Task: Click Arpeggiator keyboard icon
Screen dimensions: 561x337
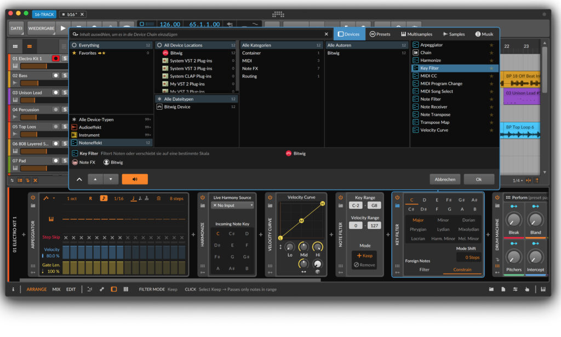Action: coord(51,219)
